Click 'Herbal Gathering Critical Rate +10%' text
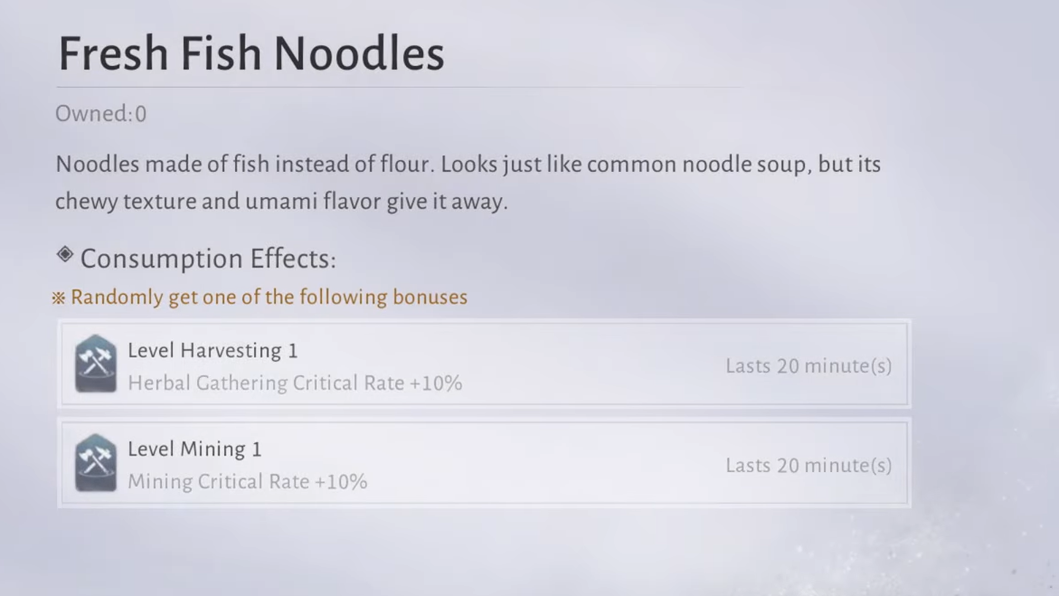Screen dimensions: 1059x596 (x=295, y=383)
